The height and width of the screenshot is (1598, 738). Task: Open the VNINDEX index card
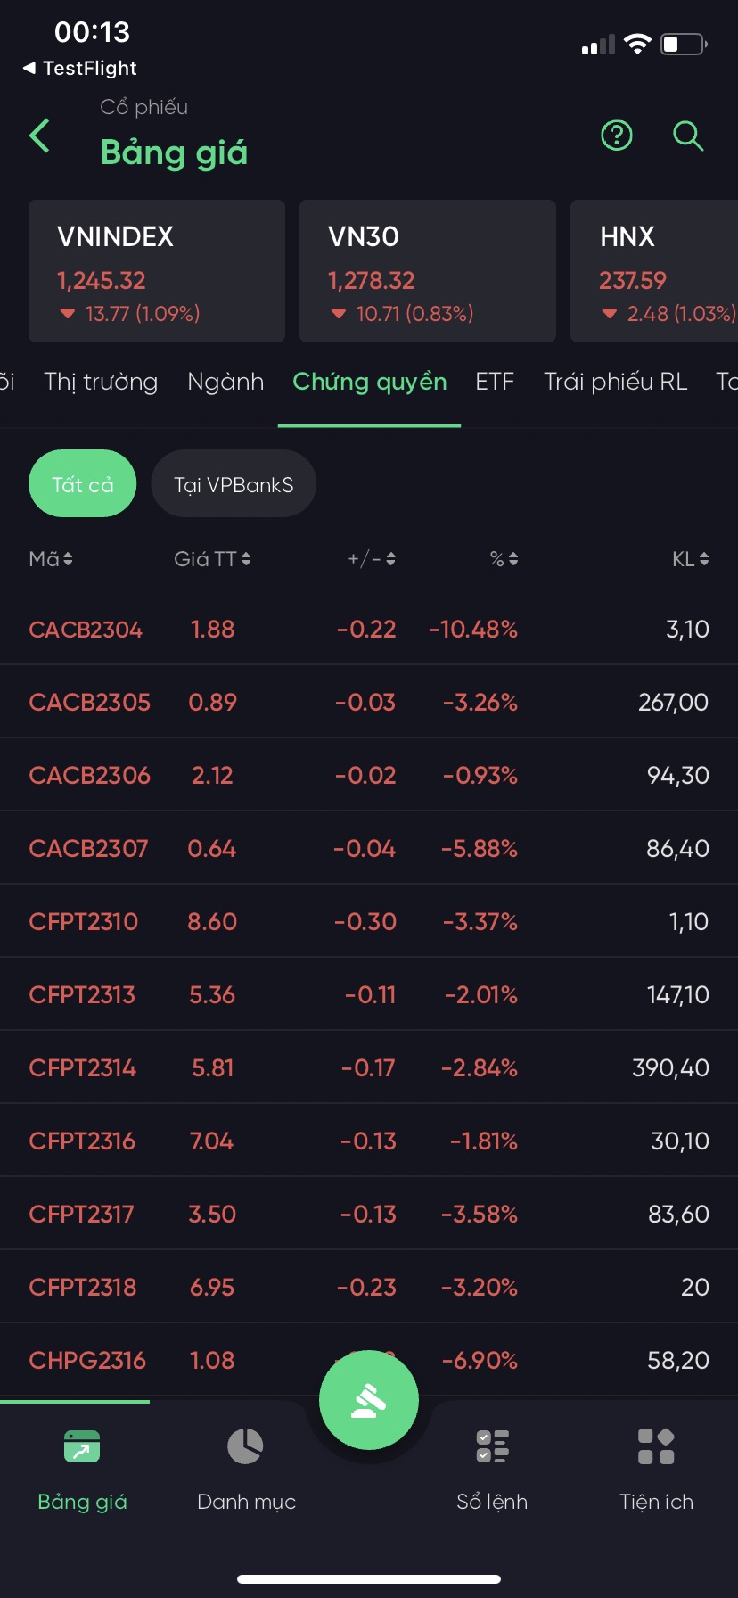coord(157,271)
